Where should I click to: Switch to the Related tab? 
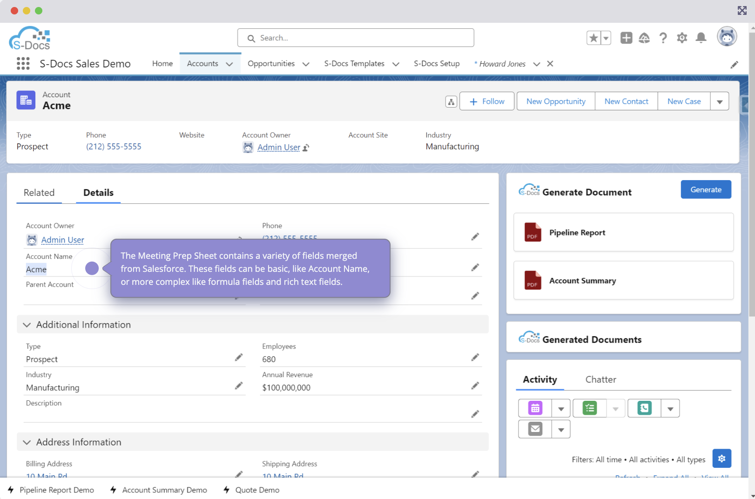(39, 193)
